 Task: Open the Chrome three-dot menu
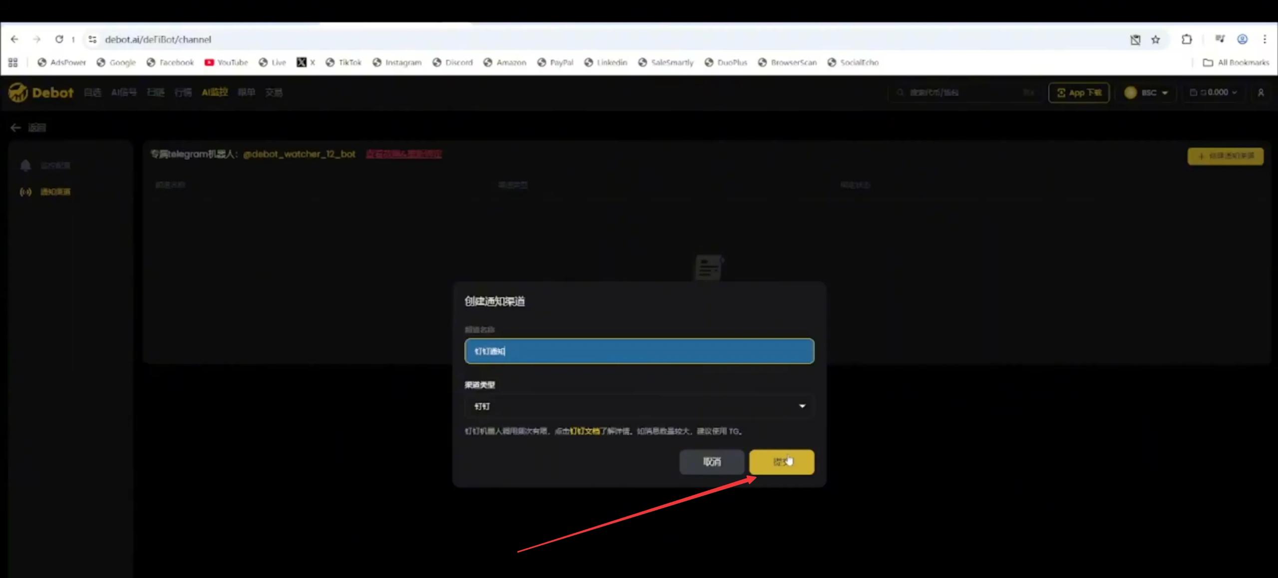click(x=1265, y=39)
